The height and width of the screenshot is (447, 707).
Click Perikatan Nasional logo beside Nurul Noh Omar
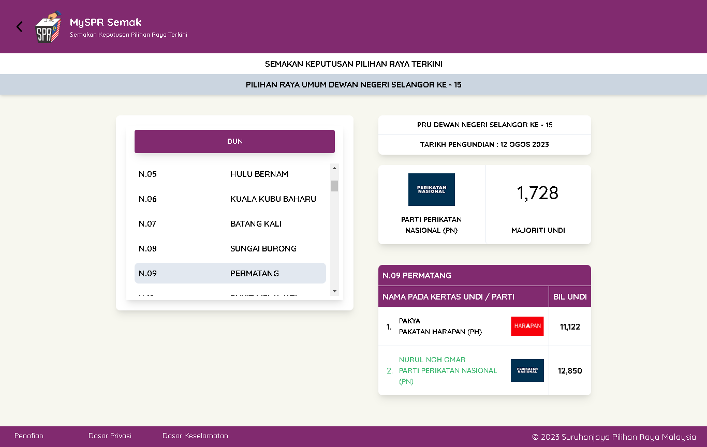527,370
